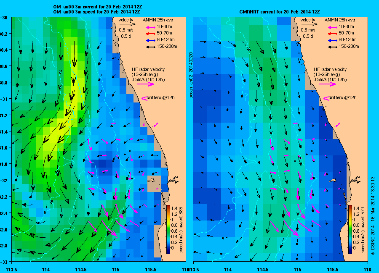Click the "115" longitude label under CMRNRT map
Viewport: 379px width, 273px height.
coord(298,270)
